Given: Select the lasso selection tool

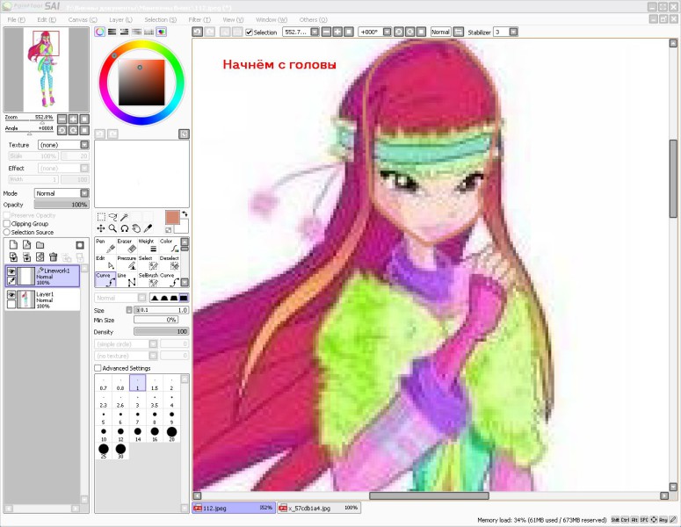Looking at the screenshot, I should pyautogui.click(x=113, y=217).
